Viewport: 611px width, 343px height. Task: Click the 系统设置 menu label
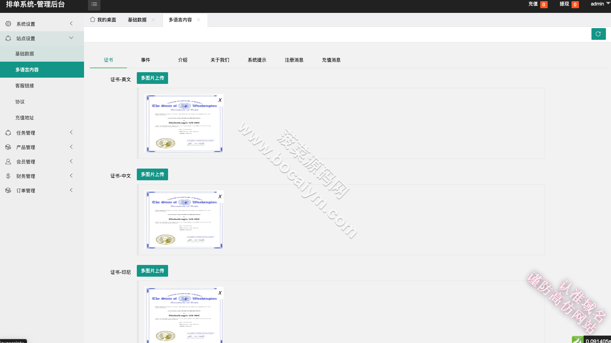point(26,24)
